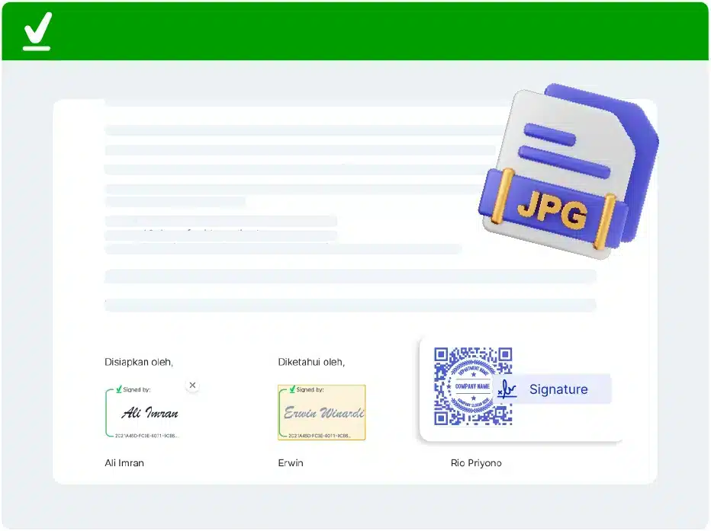Image resolution: width=711 pixels, height=531 pixels.
Task: Click the "Disiapkan oleh," label
Action: [x=139, y=362]
